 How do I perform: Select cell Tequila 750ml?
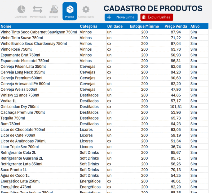tap(39, 118)
